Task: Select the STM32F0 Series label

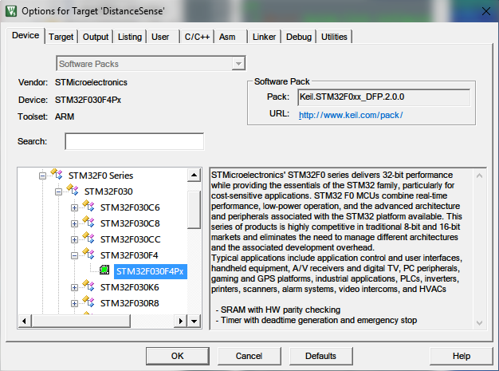Action: 100,176
